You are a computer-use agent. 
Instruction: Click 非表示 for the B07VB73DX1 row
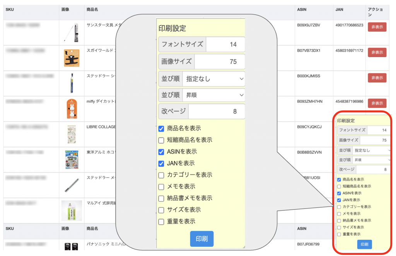click(x=377, y=53)
